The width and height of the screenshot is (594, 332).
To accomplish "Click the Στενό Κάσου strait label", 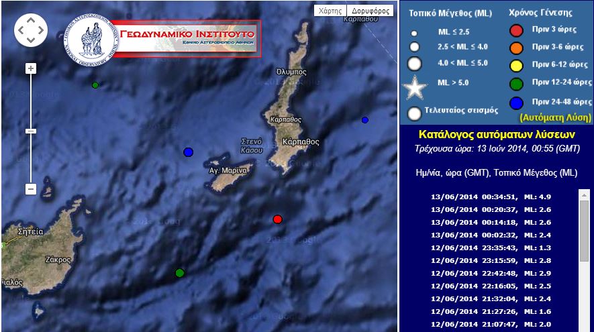I will pyautogui.click(x=252, y=146).
